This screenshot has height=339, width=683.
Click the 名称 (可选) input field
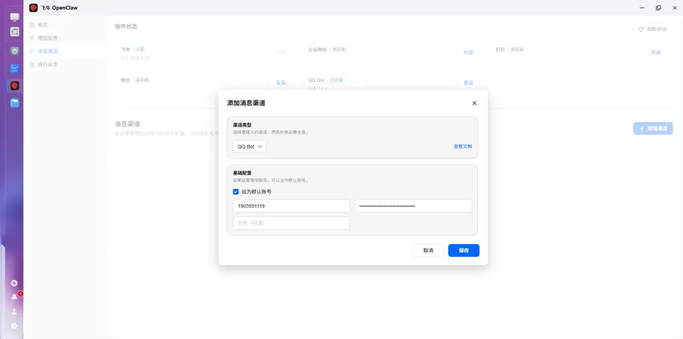[292, 223]
